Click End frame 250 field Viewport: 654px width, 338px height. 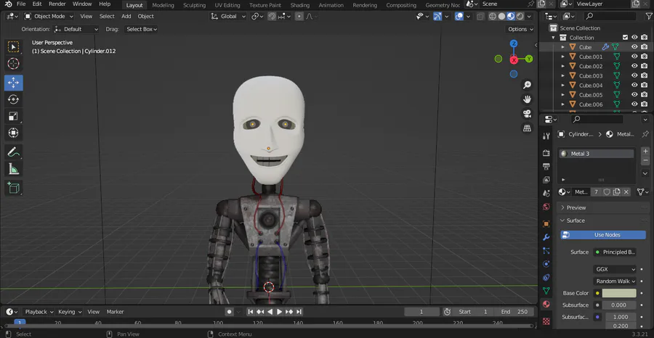[x=514, y=312]
